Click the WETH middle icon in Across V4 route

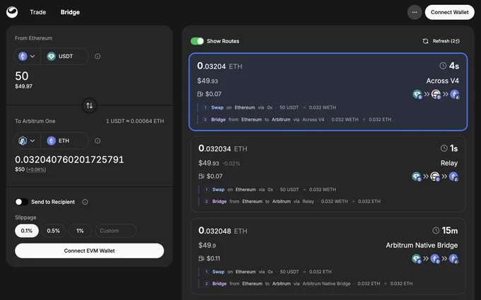[436, 94]
